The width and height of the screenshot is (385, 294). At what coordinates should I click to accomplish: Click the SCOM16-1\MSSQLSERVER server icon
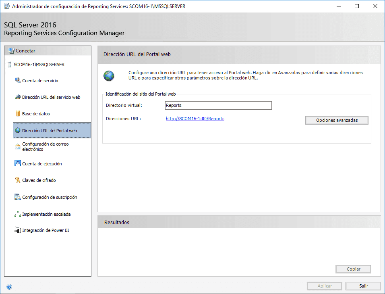coord(9,65)
